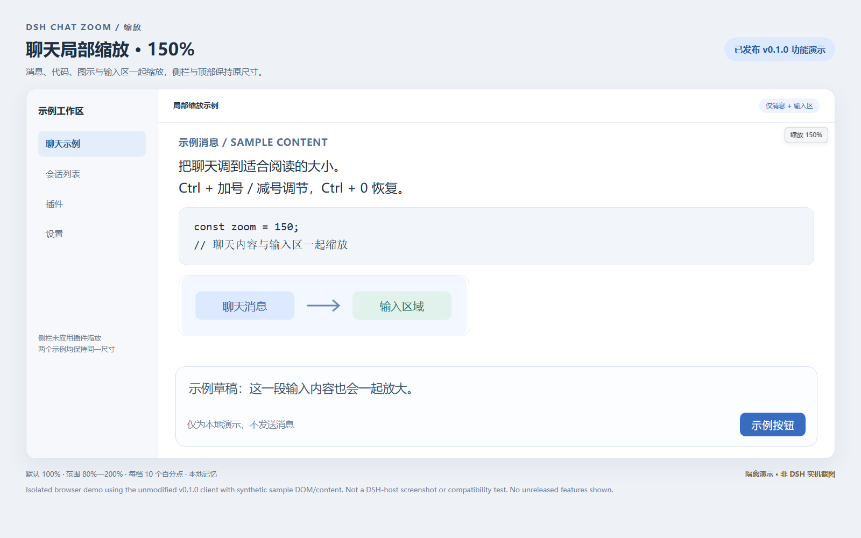
Task: Click the 示例按钮 button
Action: tap(772, 424)
